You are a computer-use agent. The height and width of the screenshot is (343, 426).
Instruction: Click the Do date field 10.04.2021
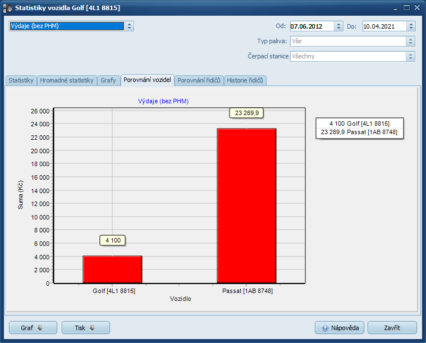[x=384, y=26]
